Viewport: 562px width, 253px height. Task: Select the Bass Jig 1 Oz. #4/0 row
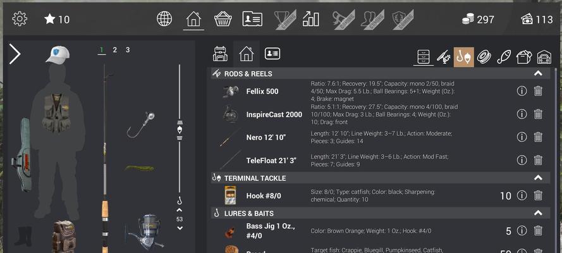(381, 231)
